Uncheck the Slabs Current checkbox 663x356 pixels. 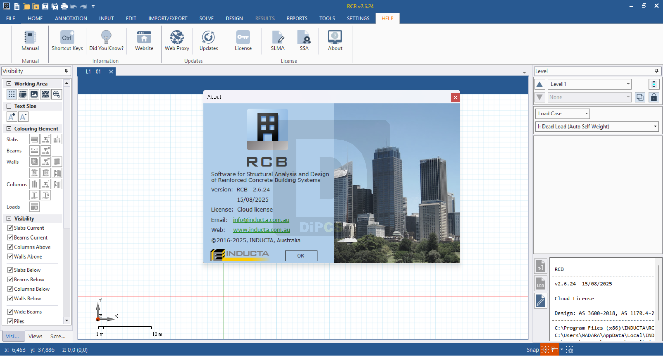pyautogui.click(x=10, y=228)
